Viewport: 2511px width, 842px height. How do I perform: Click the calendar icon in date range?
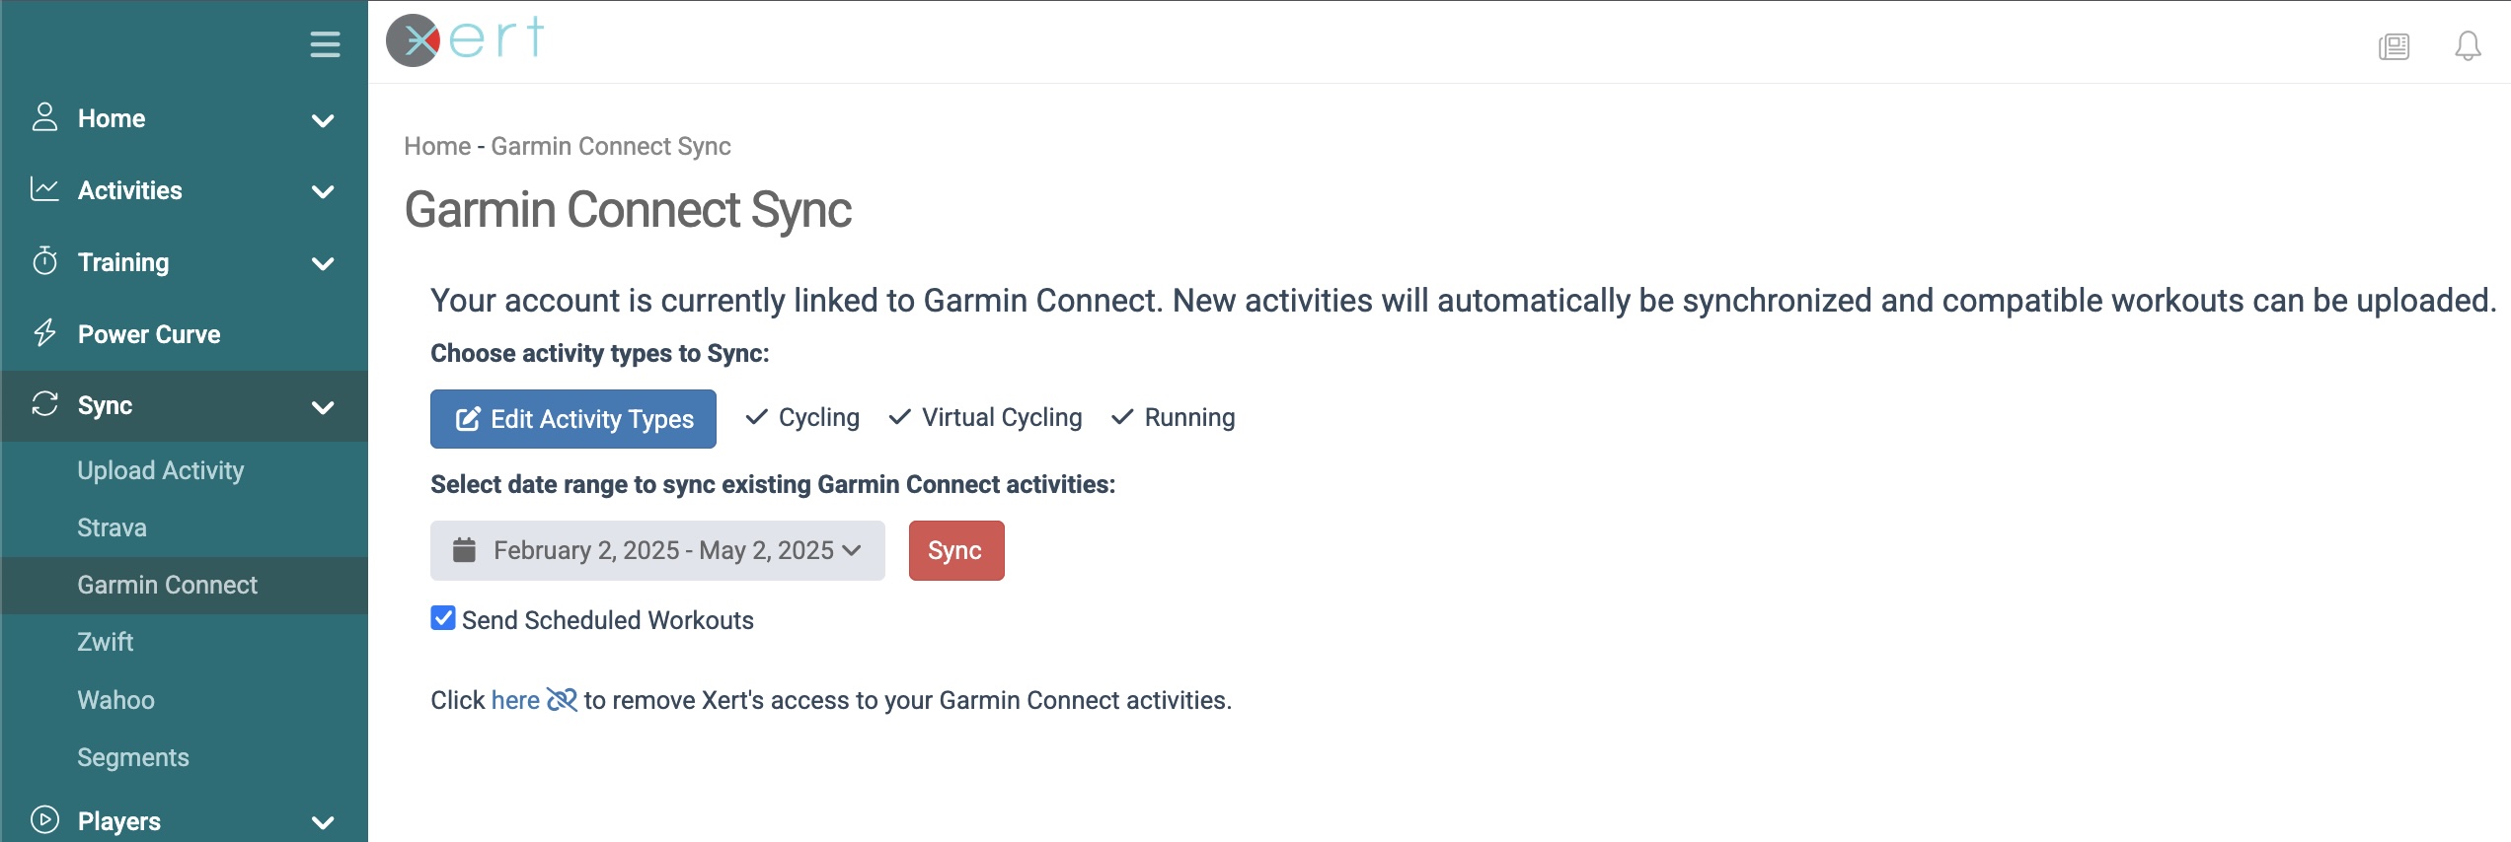tap(464, 549)
